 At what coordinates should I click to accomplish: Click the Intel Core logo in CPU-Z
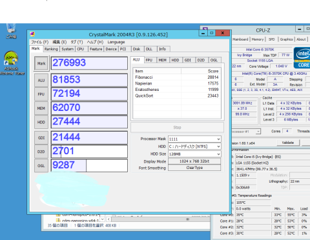[x=302, y=57]
